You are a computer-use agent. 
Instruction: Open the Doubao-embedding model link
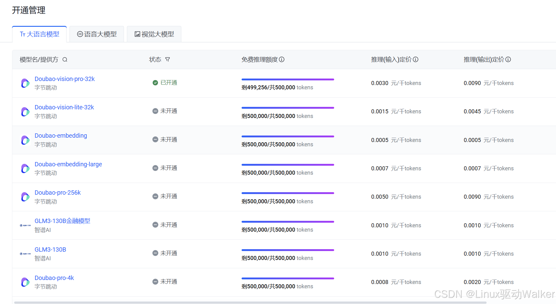tap(61, 136)
